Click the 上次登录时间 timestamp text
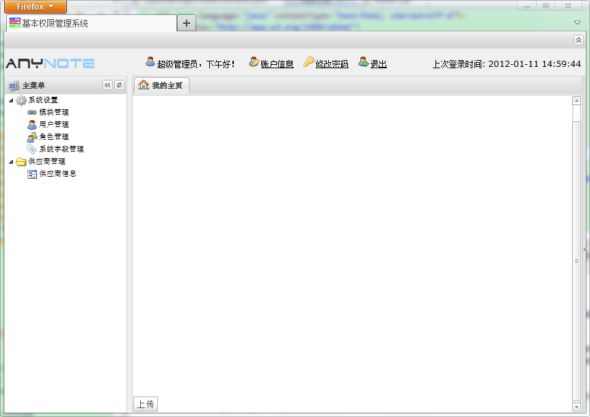 tap(507, 64)
